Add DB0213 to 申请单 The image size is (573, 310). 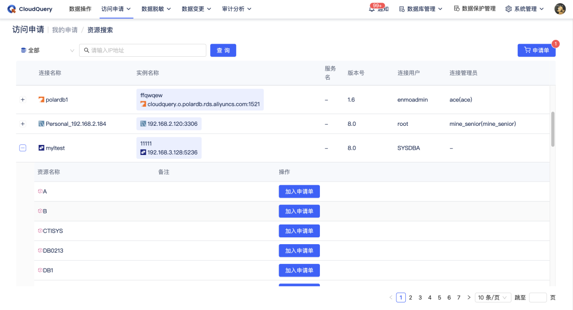pyautogui.click(x=299, y=251)
